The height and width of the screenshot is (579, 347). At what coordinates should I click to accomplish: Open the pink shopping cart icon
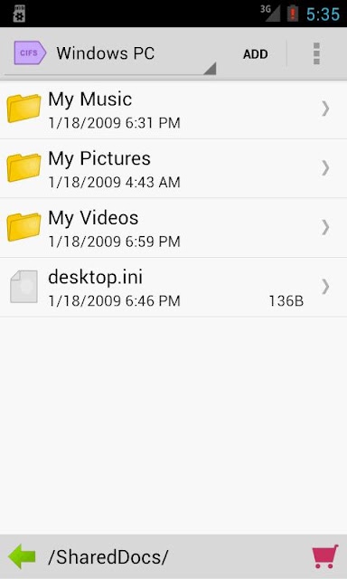tap(325, 556)
